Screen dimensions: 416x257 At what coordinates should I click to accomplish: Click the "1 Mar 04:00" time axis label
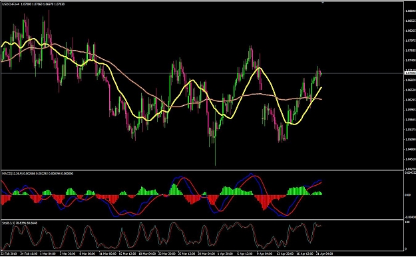pyautogui.click(x=48, y=254)
